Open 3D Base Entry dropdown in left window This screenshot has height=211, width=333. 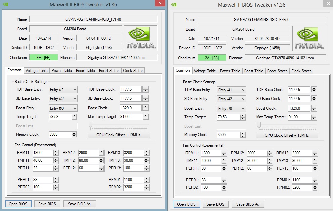pyautogui.click(x=63, y=99)
